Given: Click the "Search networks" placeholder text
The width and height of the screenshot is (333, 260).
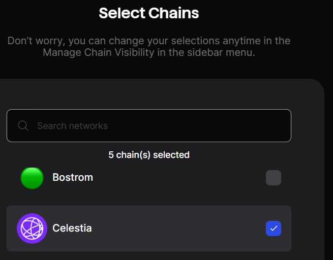Looking at the screenshot, I should pyautogui.click(x=72, y=126).
